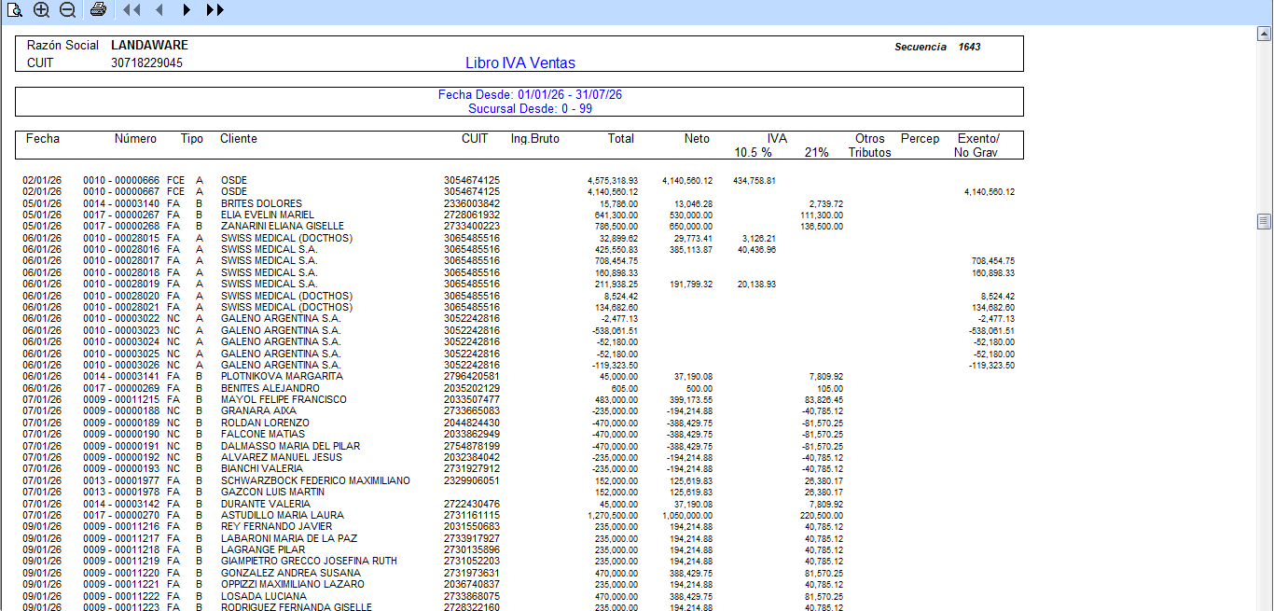
Task: Click the "Tipo" column header
Action: click(x=192, y=139)
